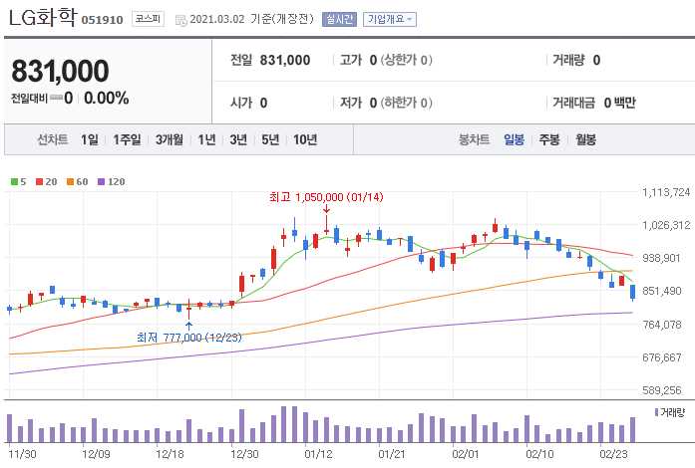Image resolution: width=695 pixels, height=468 pixels.
Task: Switch to 주봉 weekly candle chart
Action: click(549, 140)
